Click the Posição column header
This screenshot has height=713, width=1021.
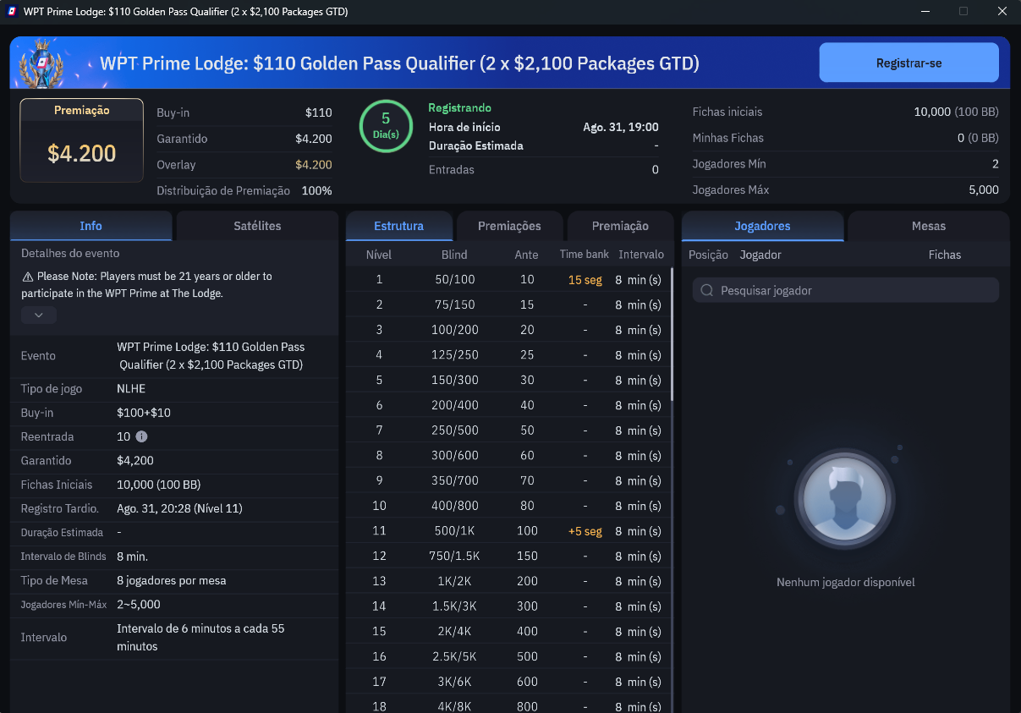click(709, 255)
